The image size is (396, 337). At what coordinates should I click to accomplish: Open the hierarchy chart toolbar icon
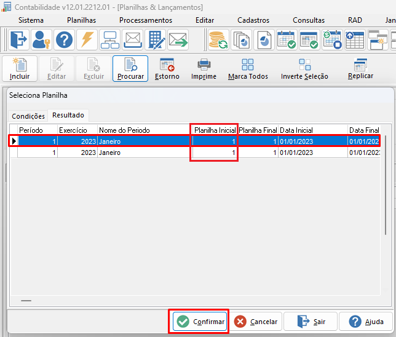click(110, 39)
